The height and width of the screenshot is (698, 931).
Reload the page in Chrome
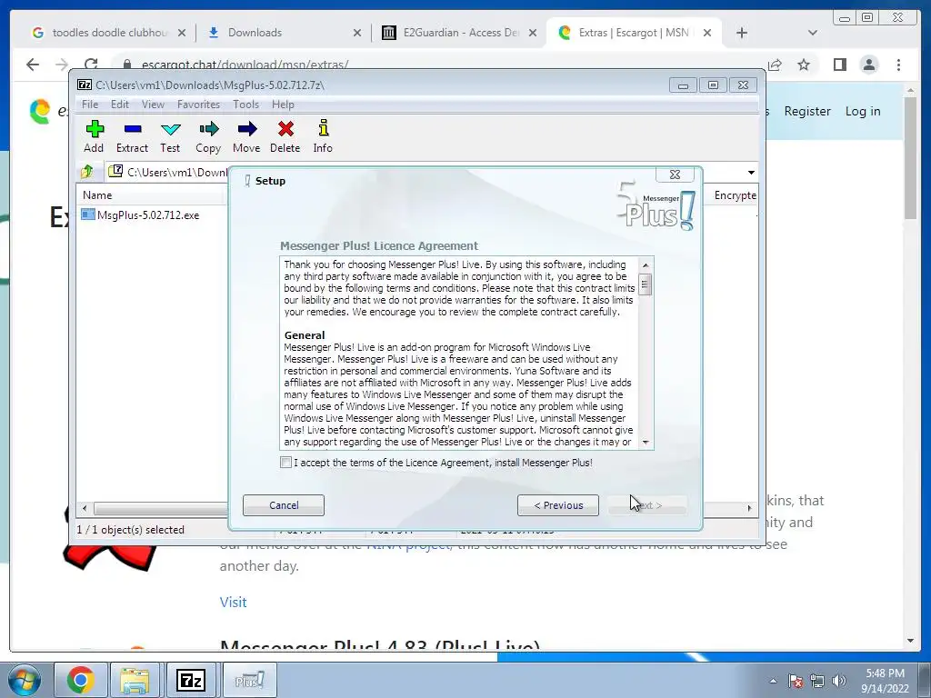tap(90, 65)
